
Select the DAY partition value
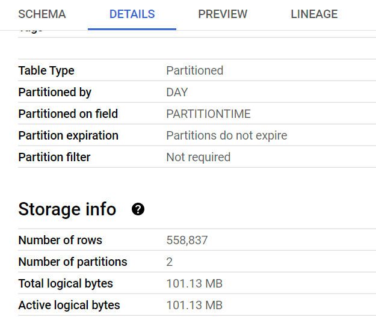177,92
